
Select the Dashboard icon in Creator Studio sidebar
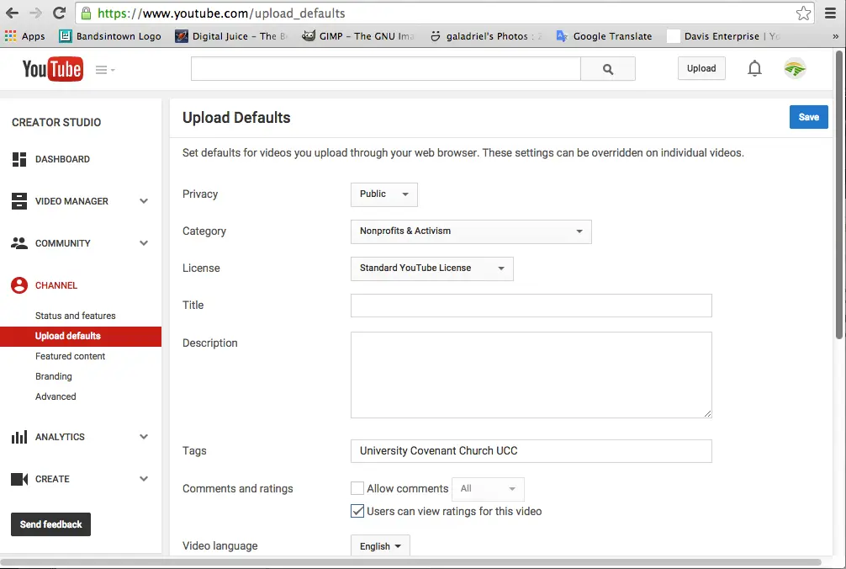click(19, 159)
